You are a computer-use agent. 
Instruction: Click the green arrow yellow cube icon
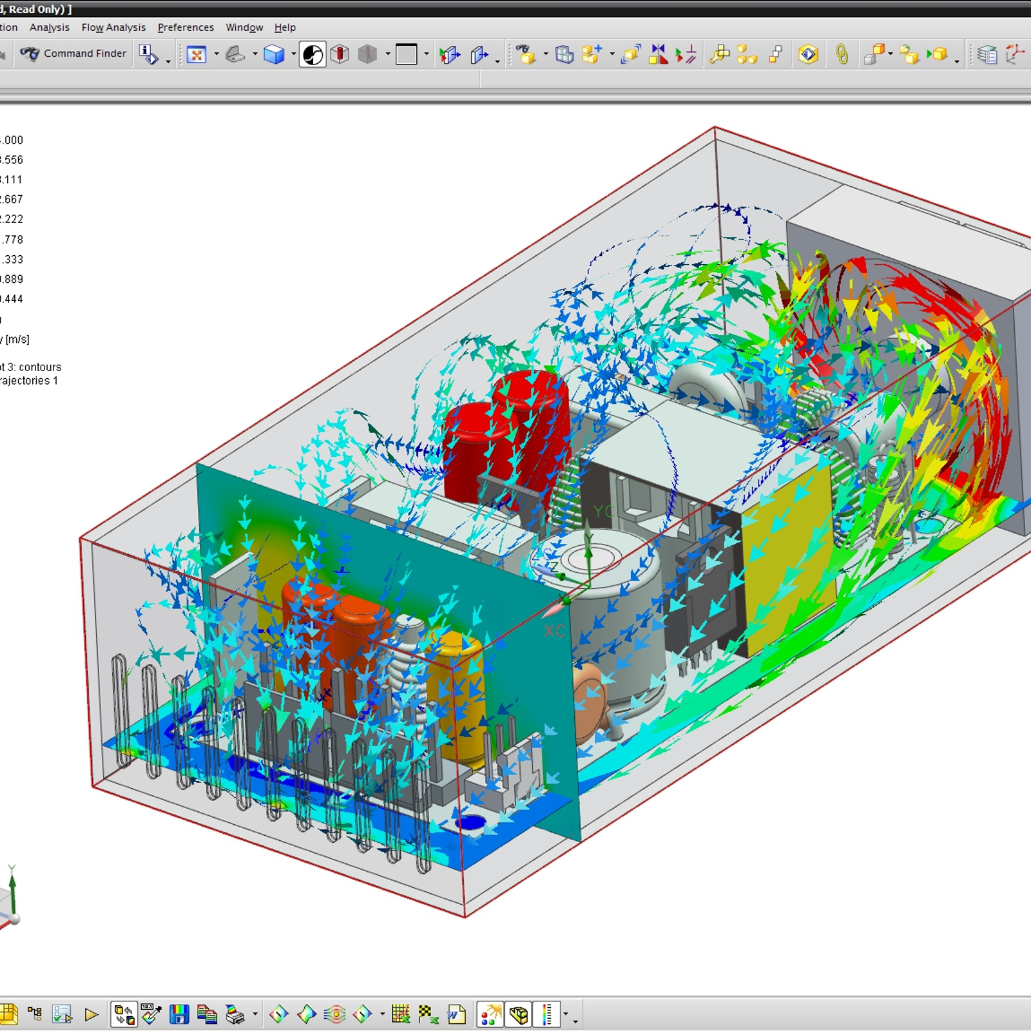(937, 55)
